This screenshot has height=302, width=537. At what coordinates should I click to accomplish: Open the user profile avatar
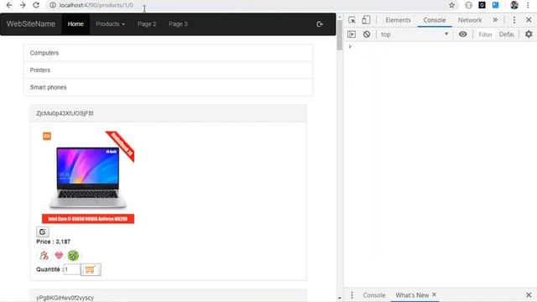point(514,5)
